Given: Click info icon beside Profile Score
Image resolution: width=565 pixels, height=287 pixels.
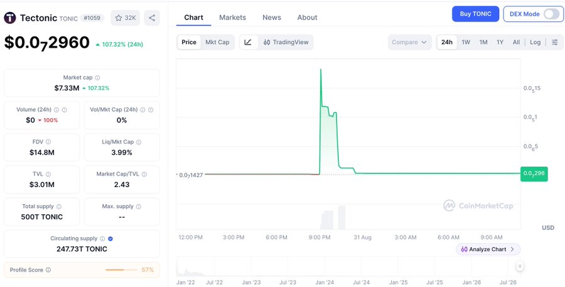Looking at the screenshot, I should tap(48, 270).
